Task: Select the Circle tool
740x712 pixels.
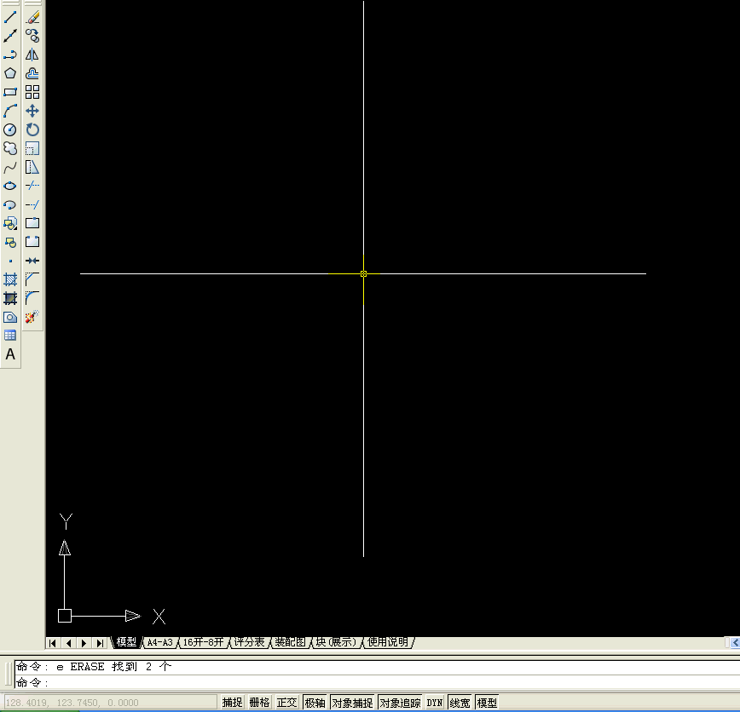Action: (x=10, y=129)
